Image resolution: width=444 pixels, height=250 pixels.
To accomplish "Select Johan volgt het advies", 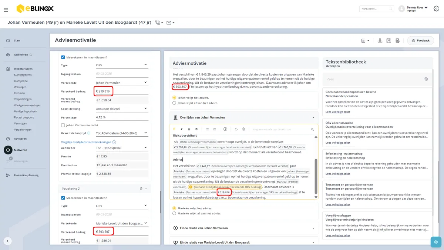I will click(175, 98).
